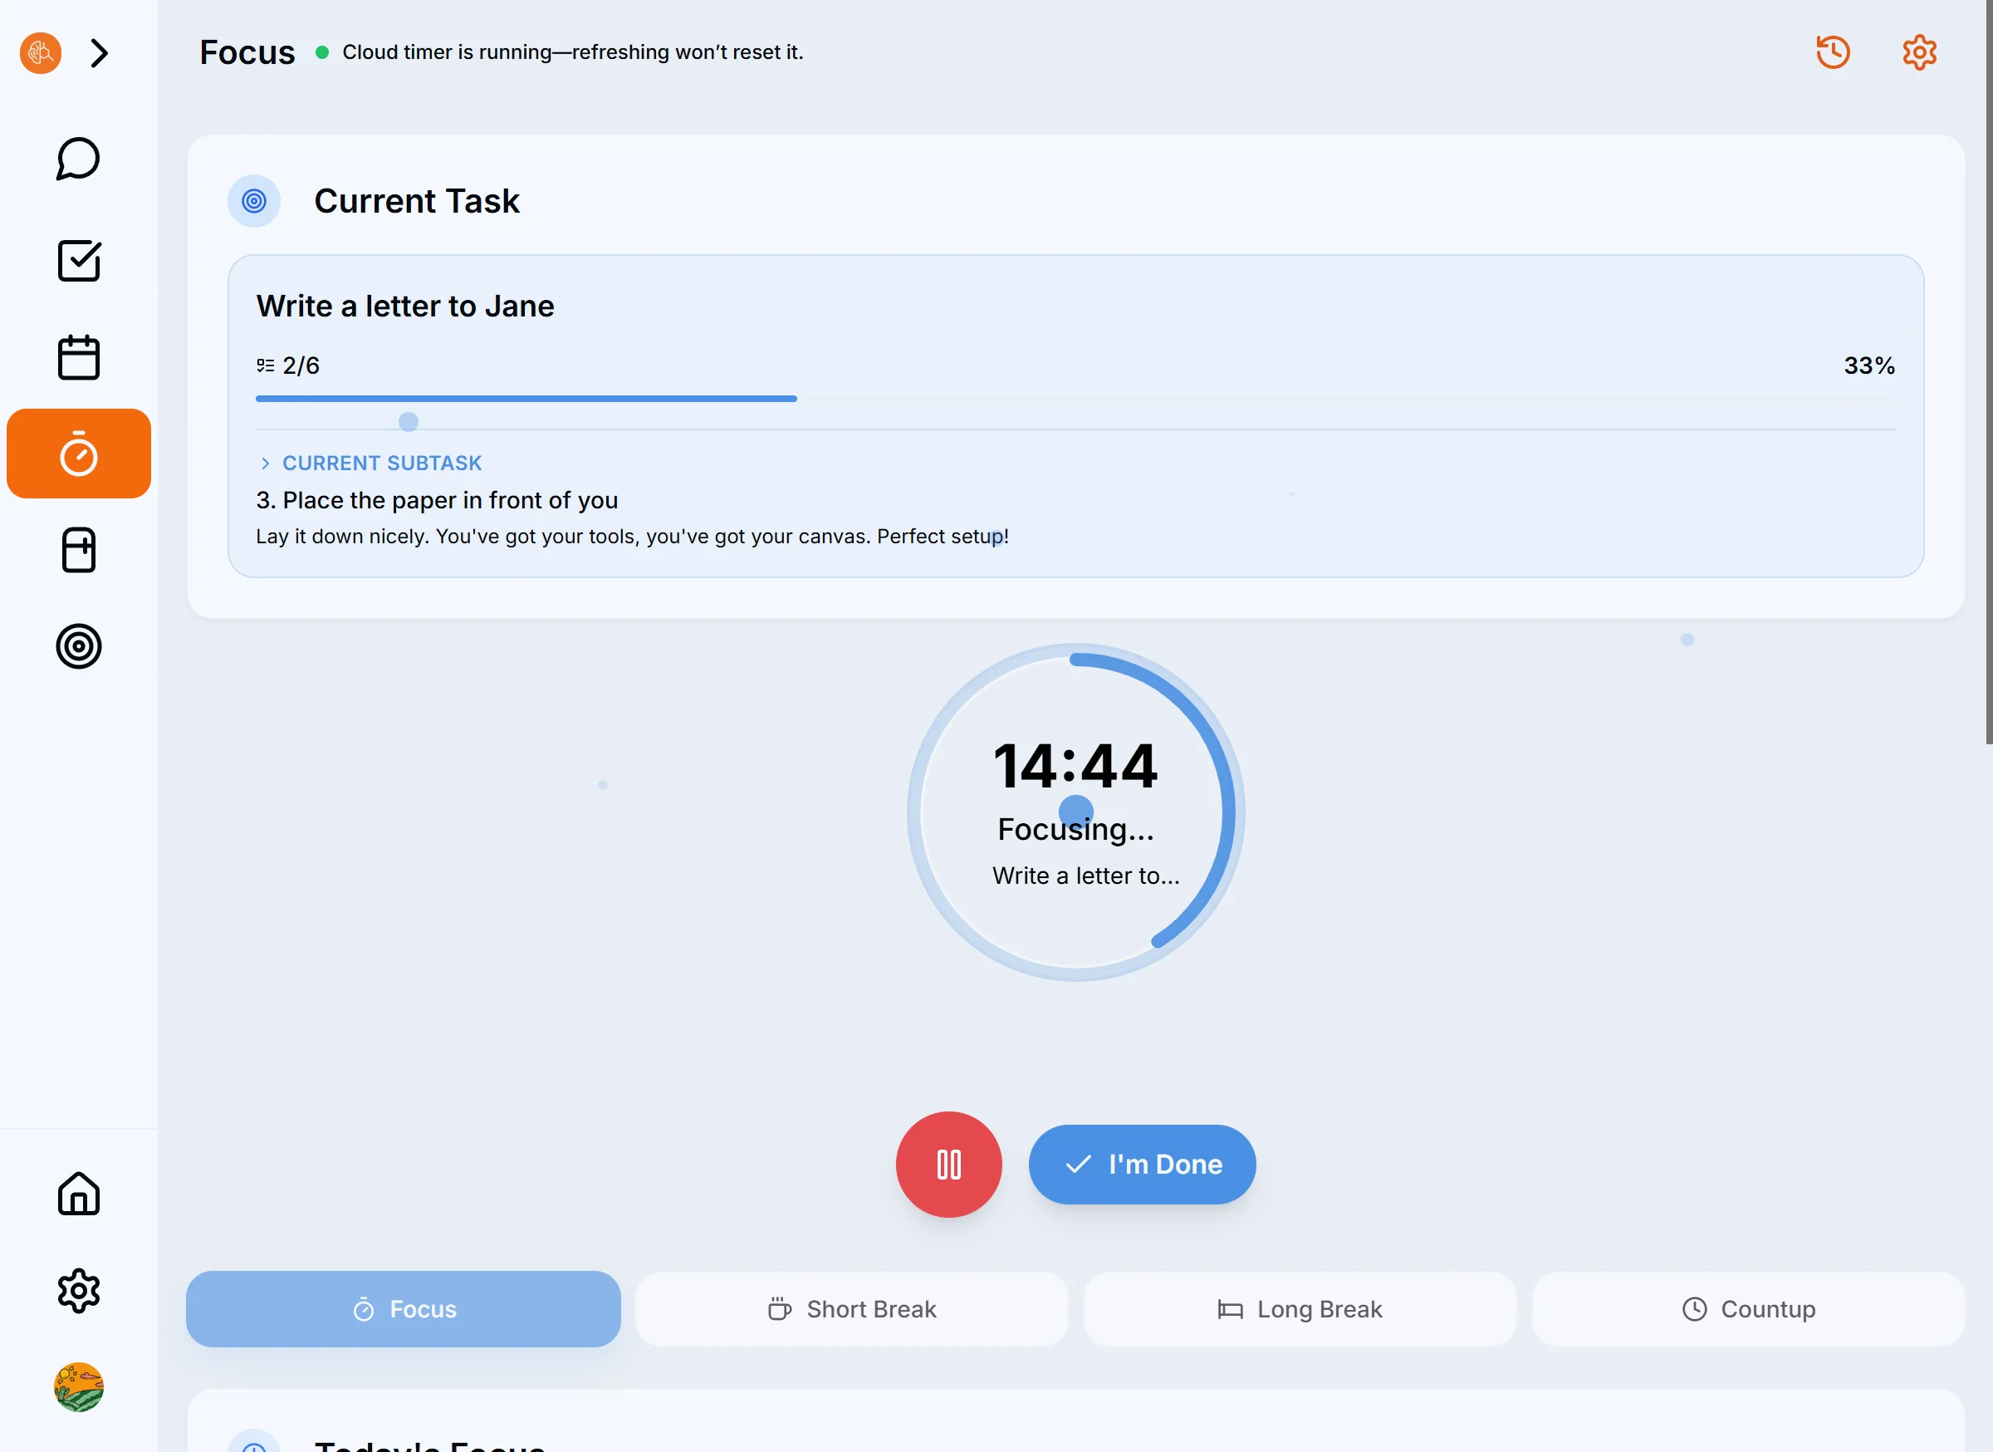Select the Focus timer mode tab
1993x1452 pixels.
(404, 1309)
